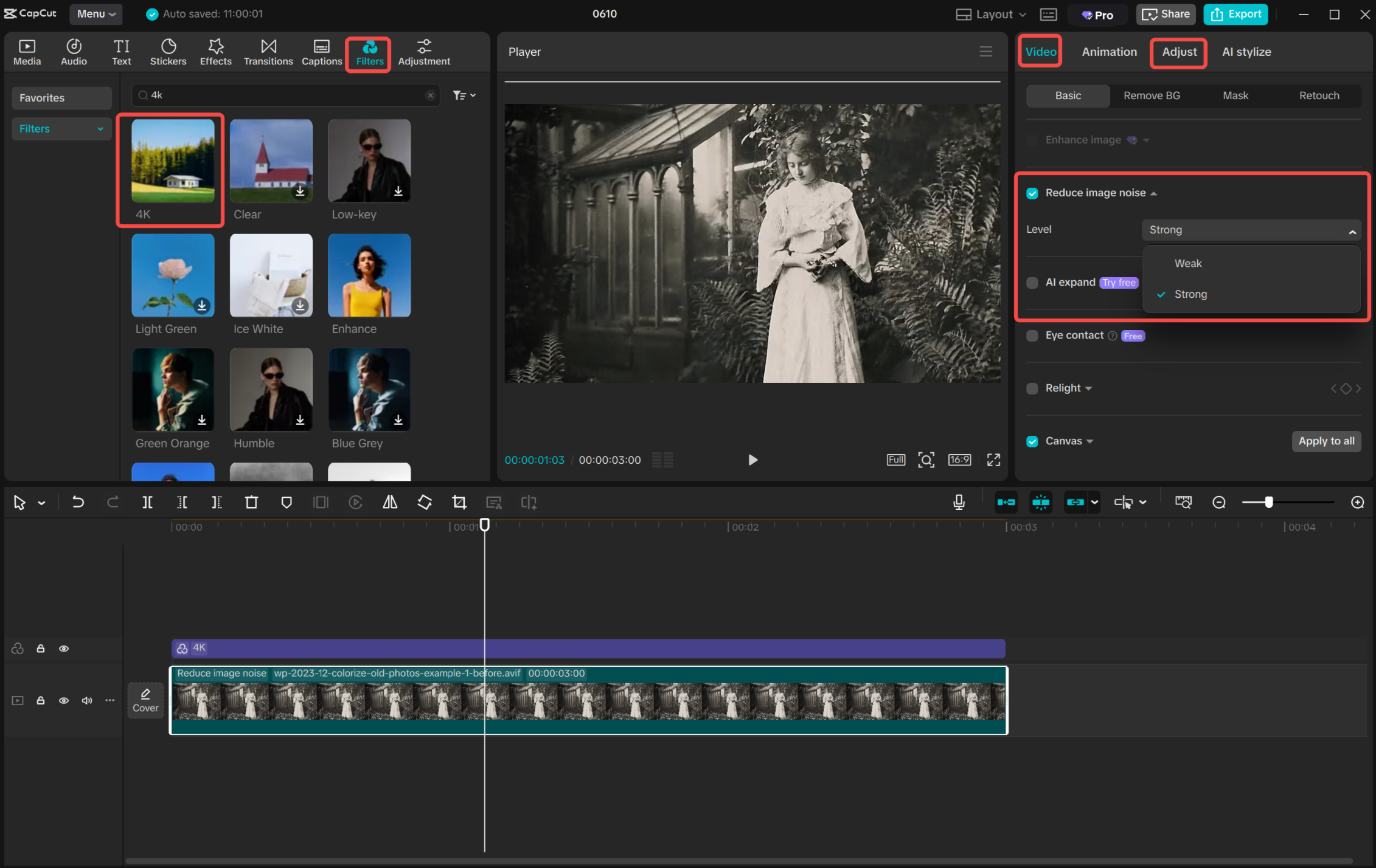Switch to the Animation tab
Image resolution: width=1376 pixels, height=868 pixels.
[1108, 52]
